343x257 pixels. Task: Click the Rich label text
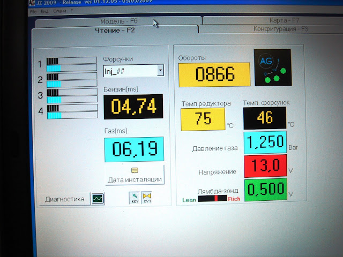point(234,199)
